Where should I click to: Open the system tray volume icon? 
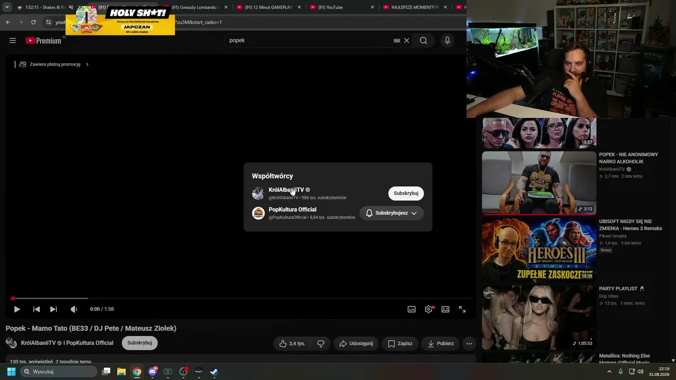coord(641,372)
